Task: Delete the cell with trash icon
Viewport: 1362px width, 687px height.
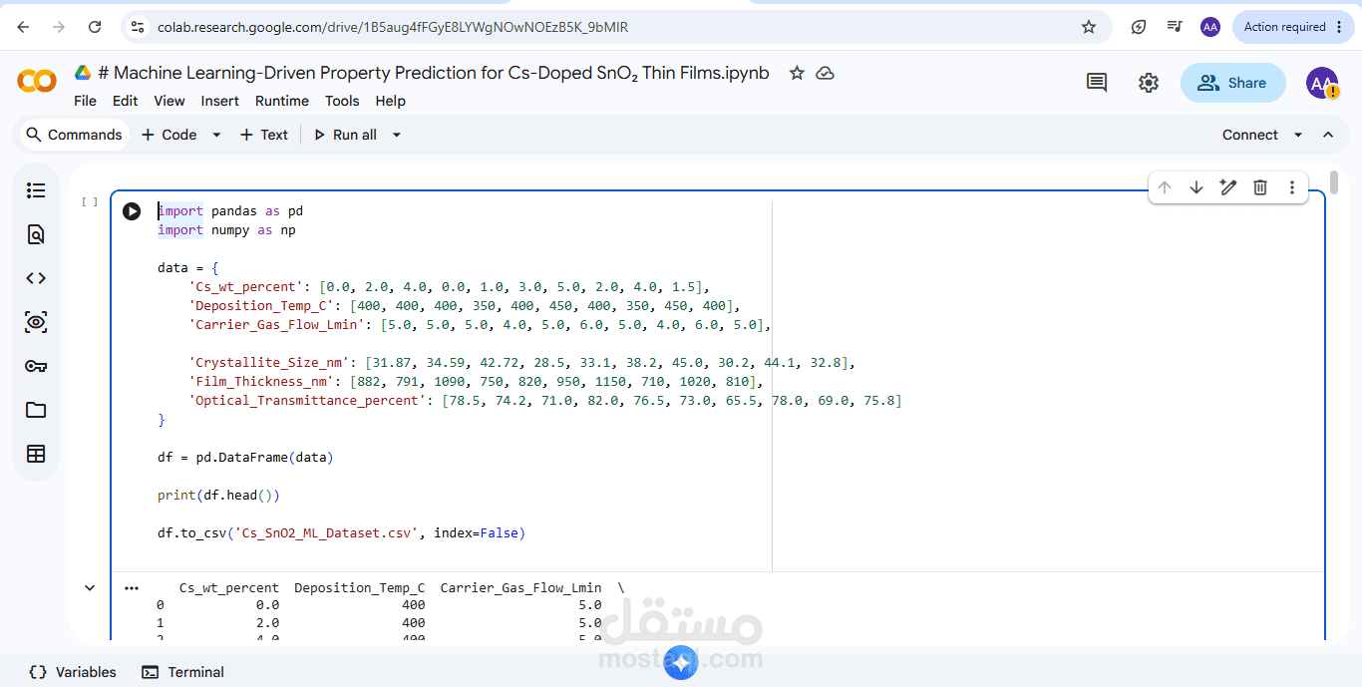Action: click(1260, 187)
